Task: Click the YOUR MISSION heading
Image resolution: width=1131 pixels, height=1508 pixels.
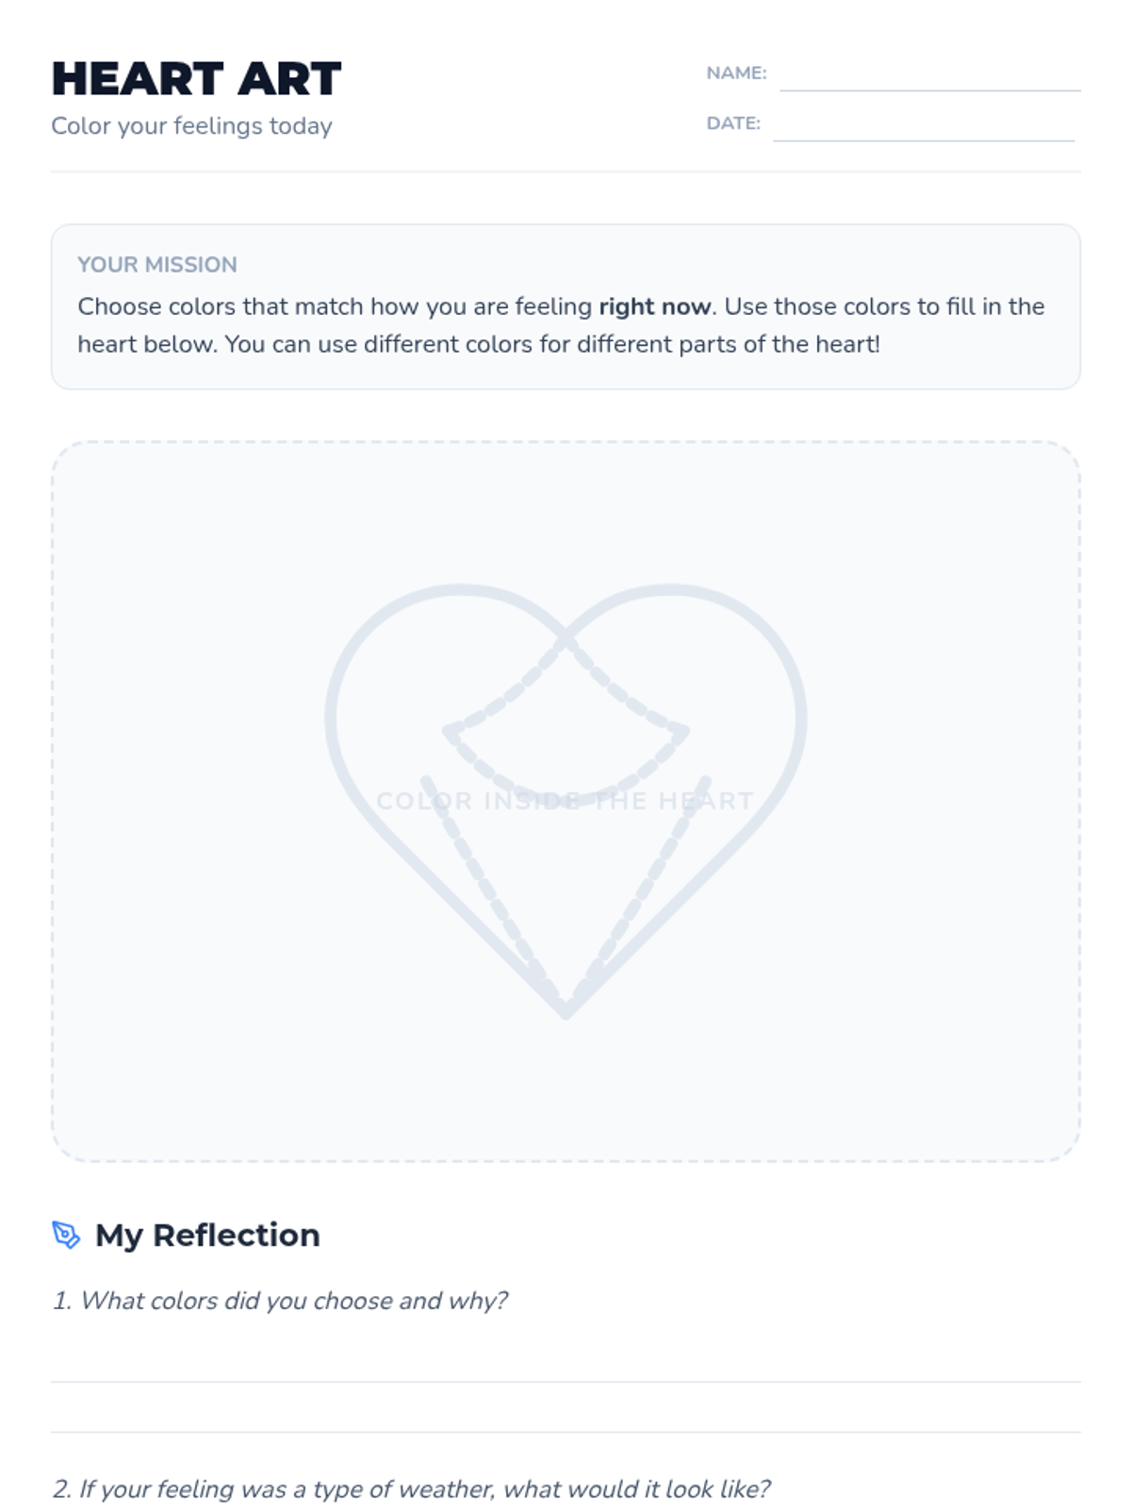Action: (x=157, y=265)
